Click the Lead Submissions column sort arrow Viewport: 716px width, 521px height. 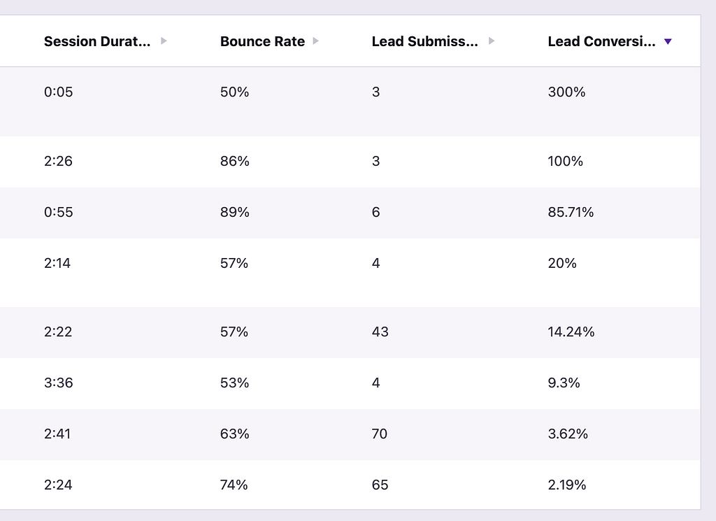[x=492, y=41]
